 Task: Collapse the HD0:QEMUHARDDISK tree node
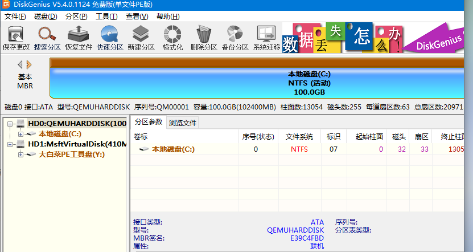[x=10, y=124]
